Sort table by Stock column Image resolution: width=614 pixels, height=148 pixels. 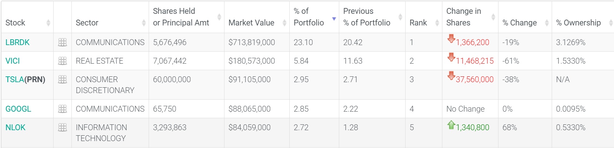tap(48, 23)
